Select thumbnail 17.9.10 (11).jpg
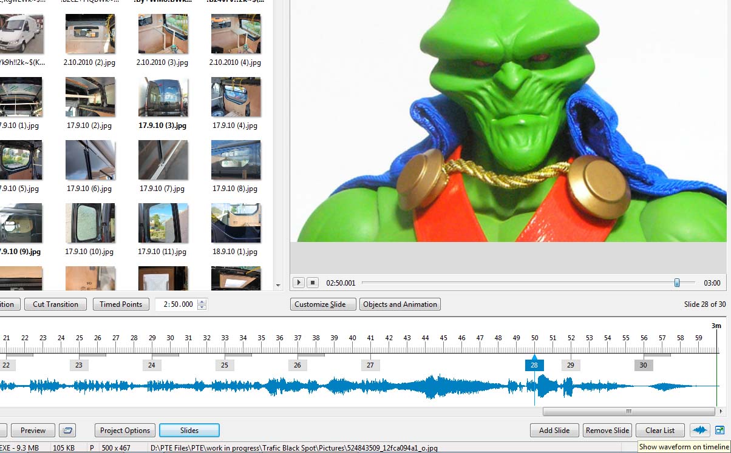 [163, 223]
